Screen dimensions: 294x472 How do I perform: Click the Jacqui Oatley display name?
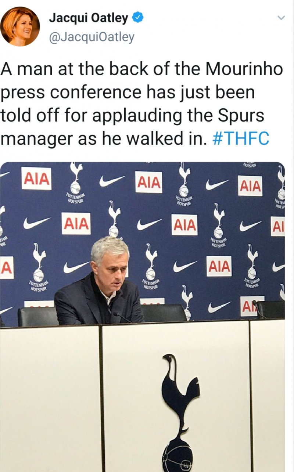click(x=89, y=17)
